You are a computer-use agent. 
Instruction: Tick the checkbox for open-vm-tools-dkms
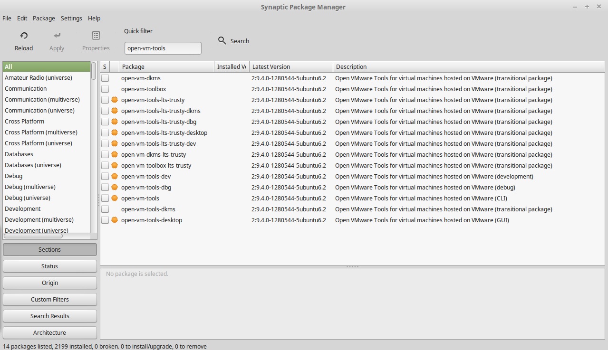point(105,209)
